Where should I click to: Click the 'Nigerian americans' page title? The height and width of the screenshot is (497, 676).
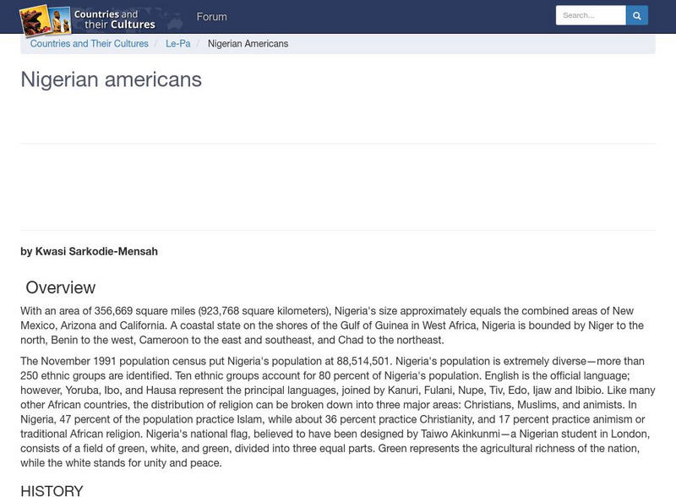coord(111,79)
